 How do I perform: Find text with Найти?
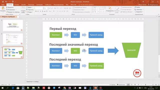click(137, 7)
